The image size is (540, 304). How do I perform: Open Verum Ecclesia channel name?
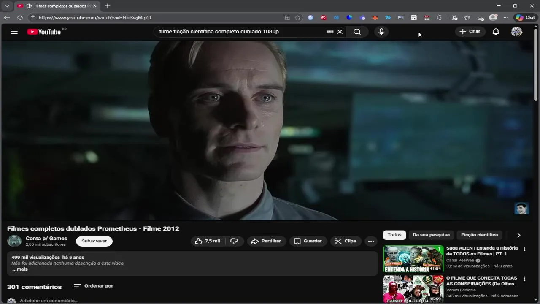(461, 290)
